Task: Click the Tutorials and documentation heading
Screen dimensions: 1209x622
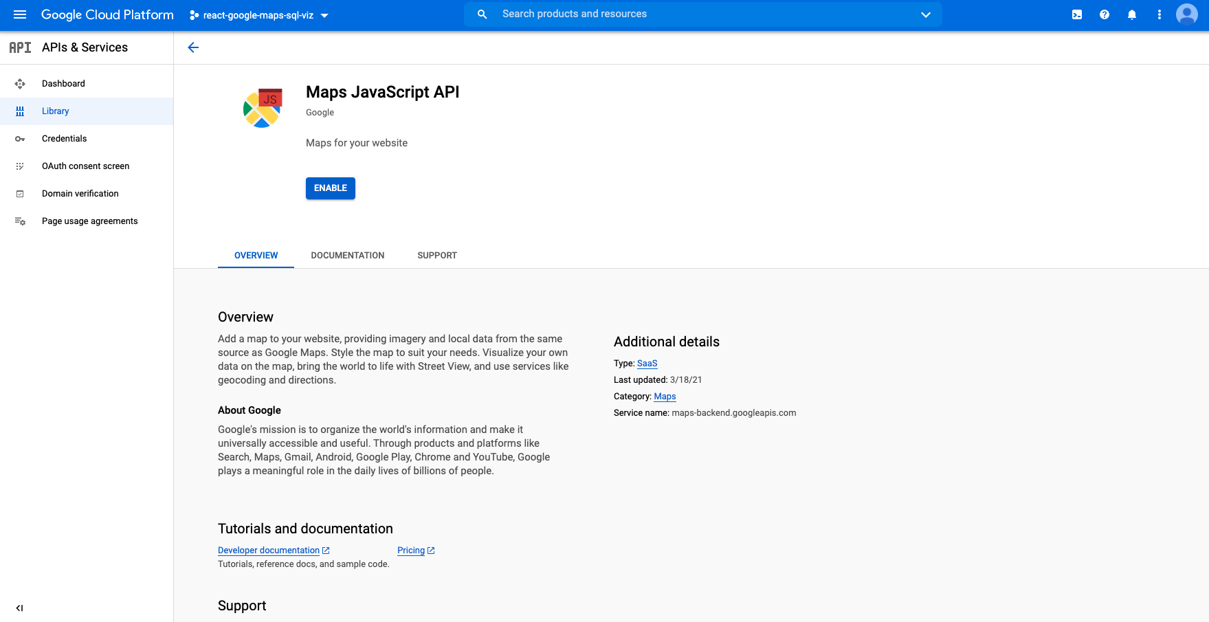Action: (x=305, y=529)
